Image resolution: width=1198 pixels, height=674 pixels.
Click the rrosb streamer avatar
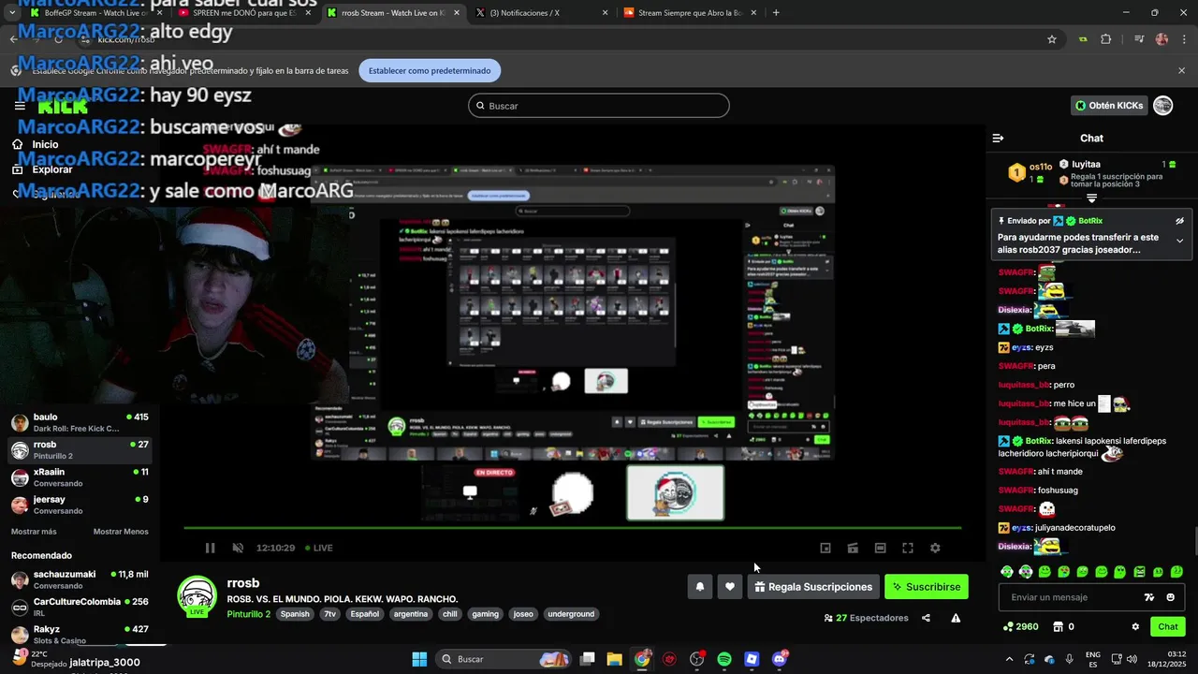point(197,596)
